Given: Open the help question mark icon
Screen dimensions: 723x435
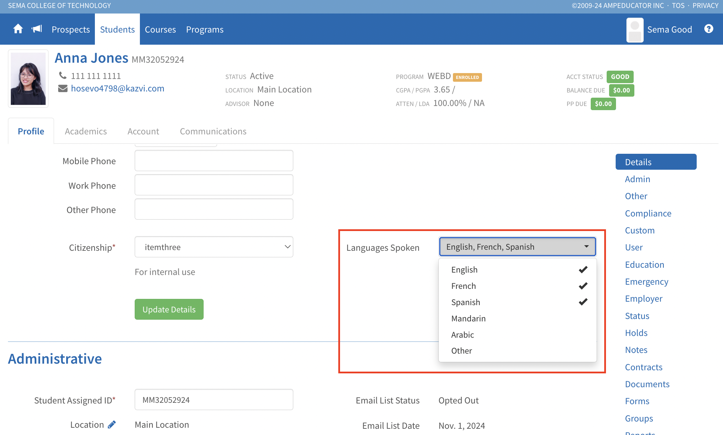Looking at the screenshot, I should pos(708,29).
